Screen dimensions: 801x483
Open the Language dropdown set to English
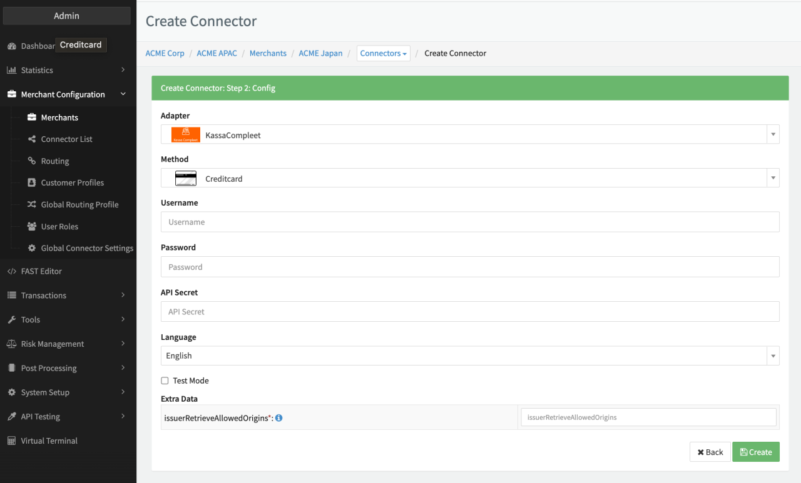[469, 356]
